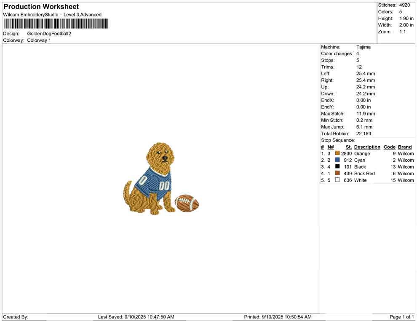Toggle the Code column header
This screenshot has width=417, height=321.
(x=389, y=147)
